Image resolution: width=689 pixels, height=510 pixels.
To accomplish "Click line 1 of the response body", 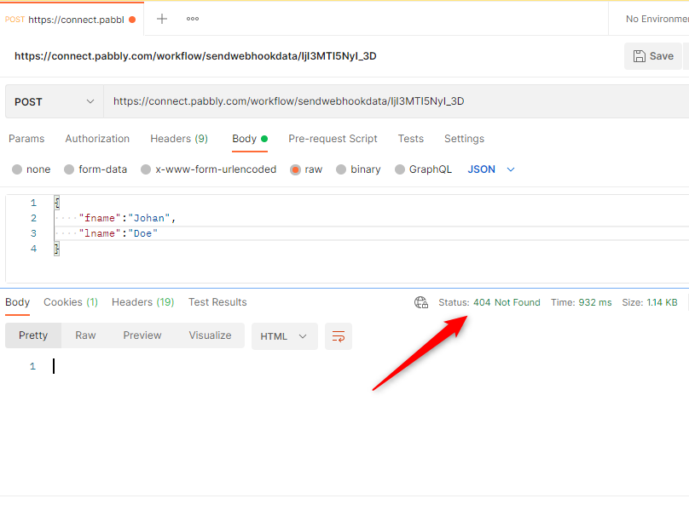I will (x=54, y=366).
